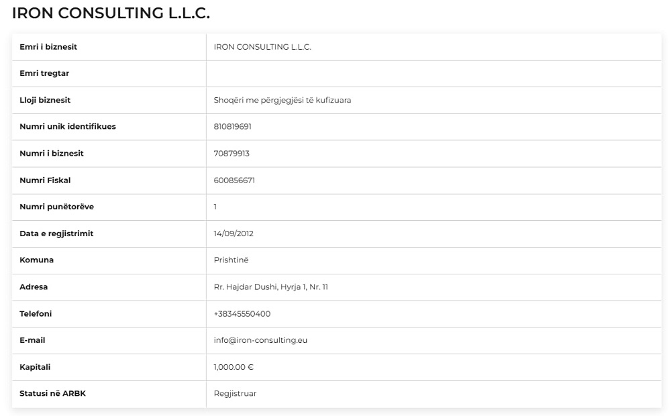
Task: Click the Numri unik identifikues label
Action: tap(67, 126)
